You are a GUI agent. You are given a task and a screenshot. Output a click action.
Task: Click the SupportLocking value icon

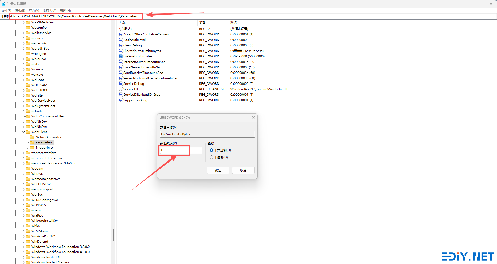[120, 100]
